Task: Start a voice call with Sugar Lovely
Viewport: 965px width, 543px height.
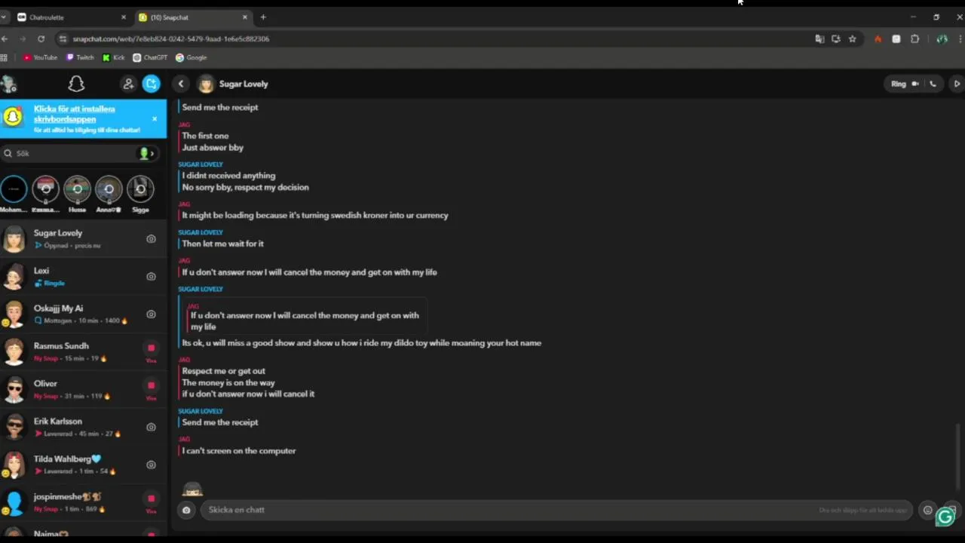Action: click(933, 84)
